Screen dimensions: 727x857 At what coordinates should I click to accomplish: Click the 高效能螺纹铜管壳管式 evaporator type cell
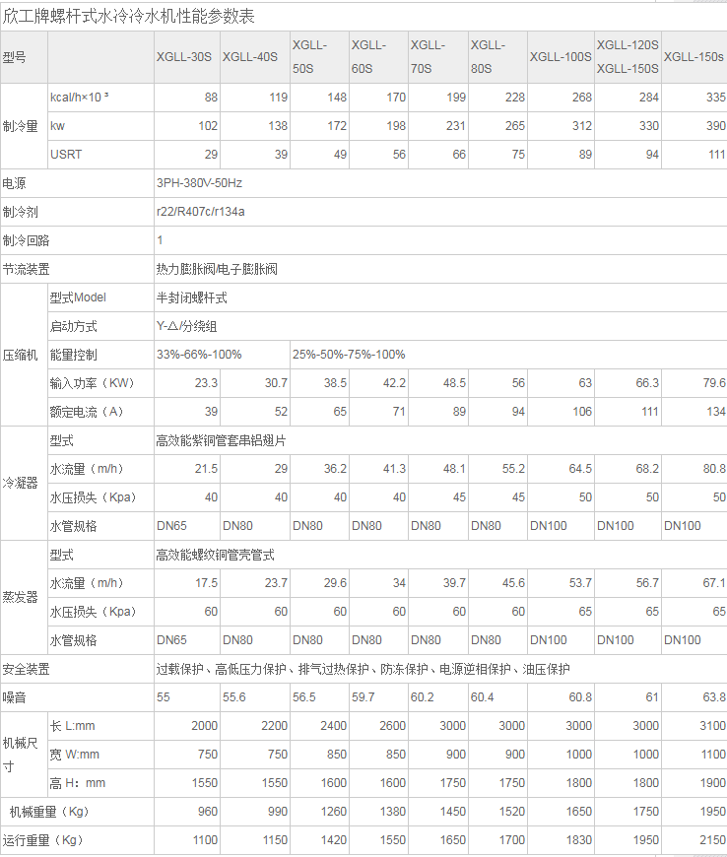pos(215,556)
